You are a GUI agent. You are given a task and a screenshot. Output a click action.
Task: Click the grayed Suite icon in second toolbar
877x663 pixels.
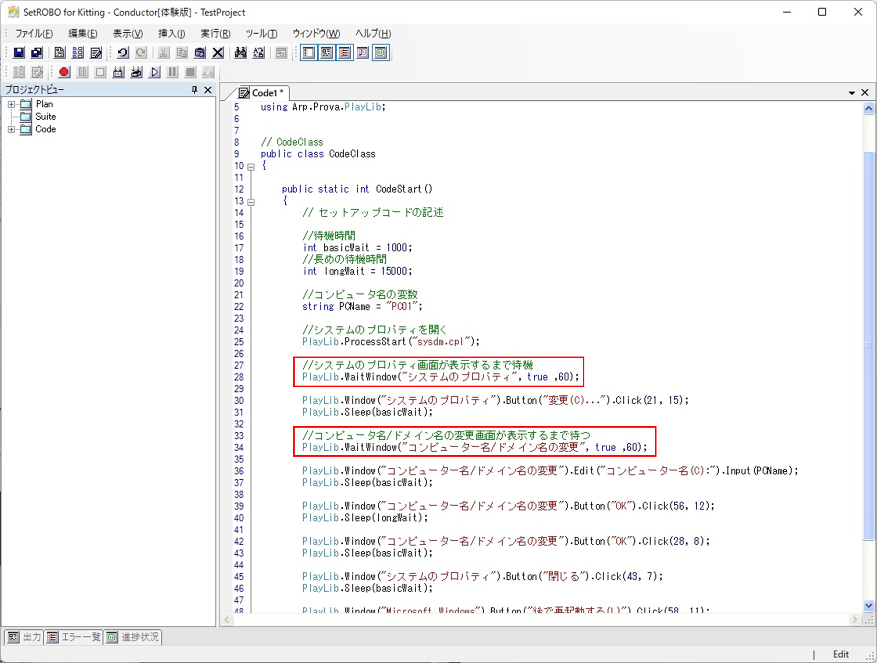click(x=19, y=72)
